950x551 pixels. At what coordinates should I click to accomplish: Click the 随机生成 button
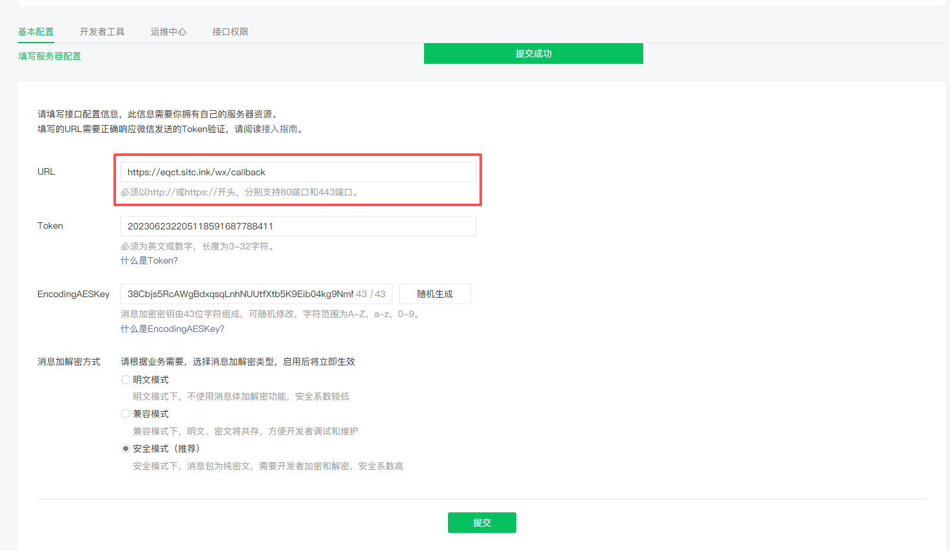coord(434,293)
